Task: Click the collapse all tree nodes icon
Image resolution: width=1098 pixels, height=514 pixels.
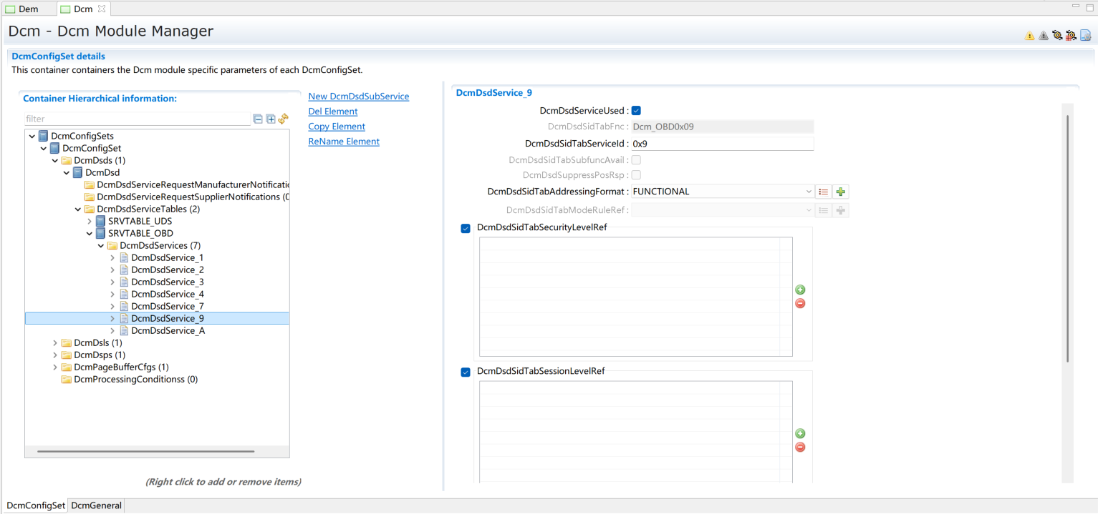Action: tap(258, 119)
